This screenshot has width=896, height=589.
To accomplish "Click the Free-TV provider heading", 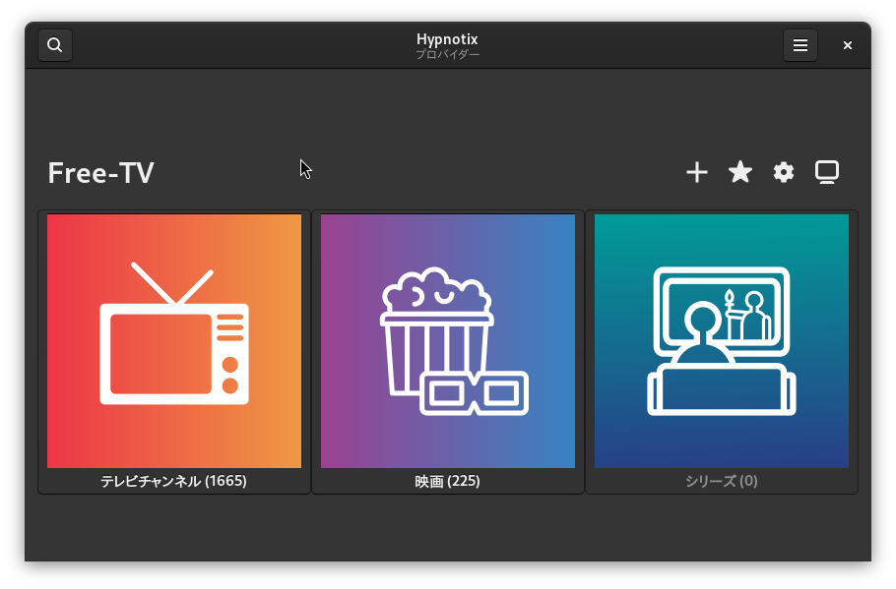I will pos(100,173).
